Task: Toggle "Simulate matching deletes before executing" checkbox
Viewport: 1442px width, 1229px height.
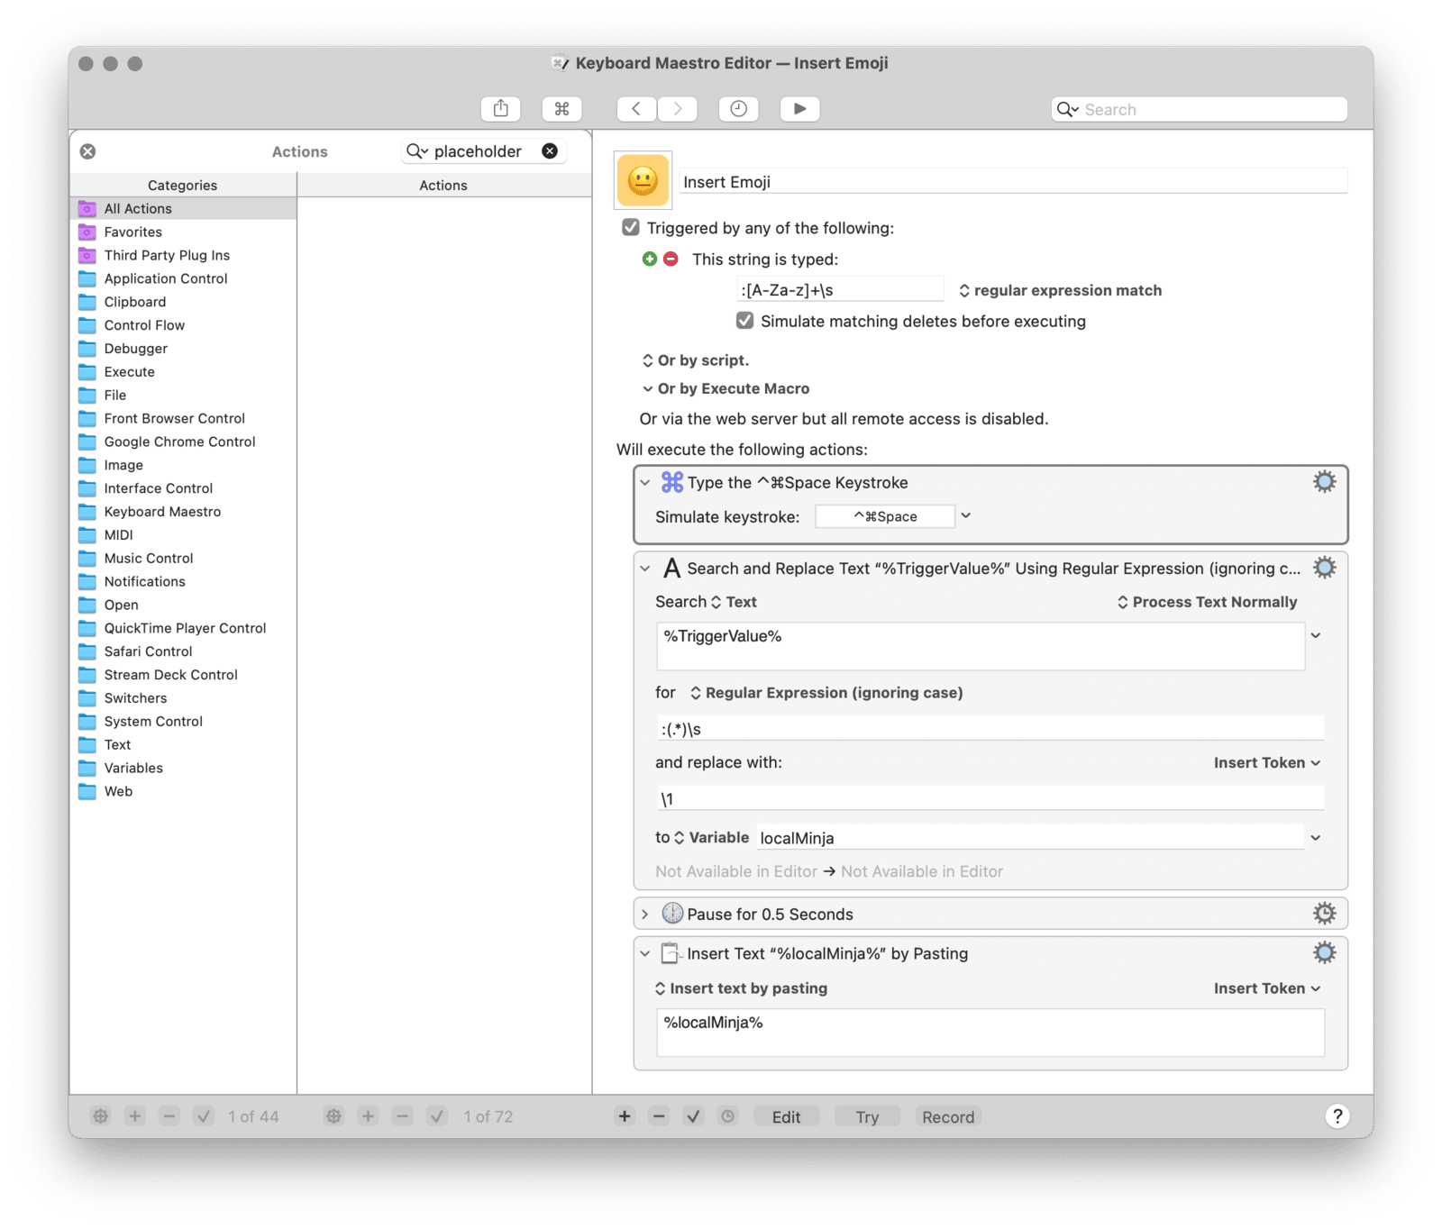Action: pos(744,321)
